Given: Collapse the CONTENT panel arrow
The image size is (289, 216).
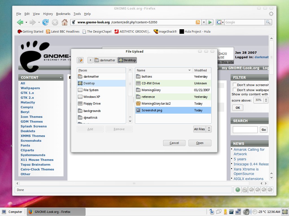Looking at the screenshot, I should (61, 78).
